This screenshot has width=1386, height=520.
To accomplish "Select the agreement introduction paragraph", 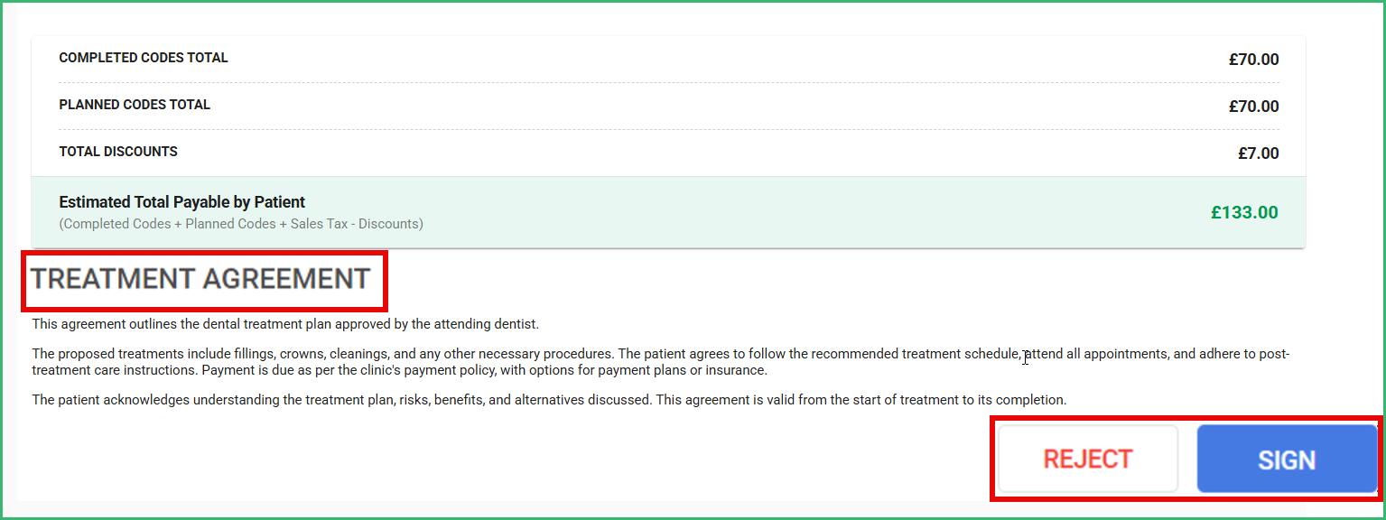I will [x=284, y=323].
